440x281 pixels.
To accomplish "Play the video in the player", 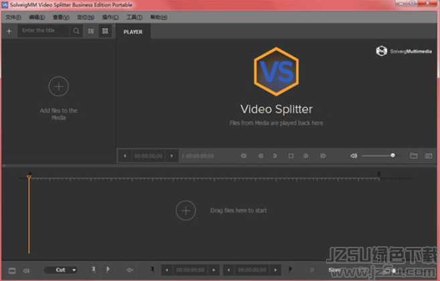I will (x=275, y=156).
